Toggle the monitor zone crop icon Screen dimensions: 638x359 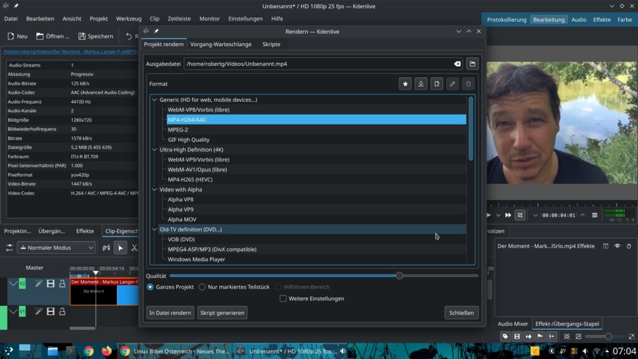tap(520, 215)
